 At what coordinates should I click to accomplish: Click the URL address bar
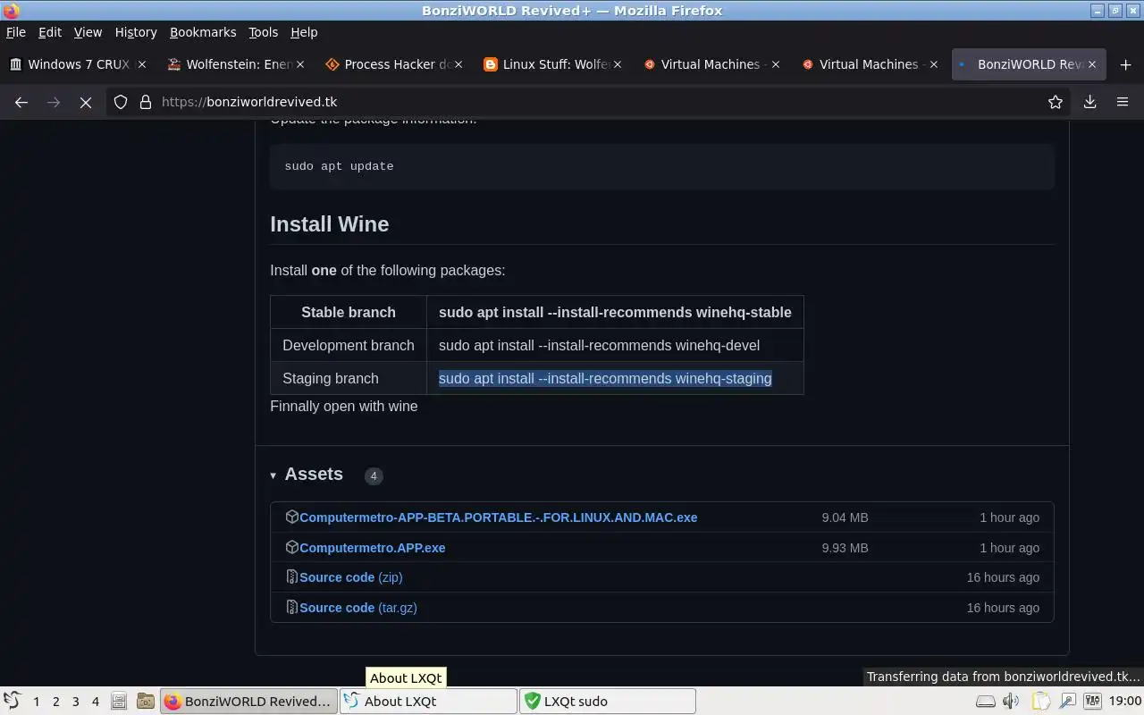pyautogui.click(x=590, y=102)
